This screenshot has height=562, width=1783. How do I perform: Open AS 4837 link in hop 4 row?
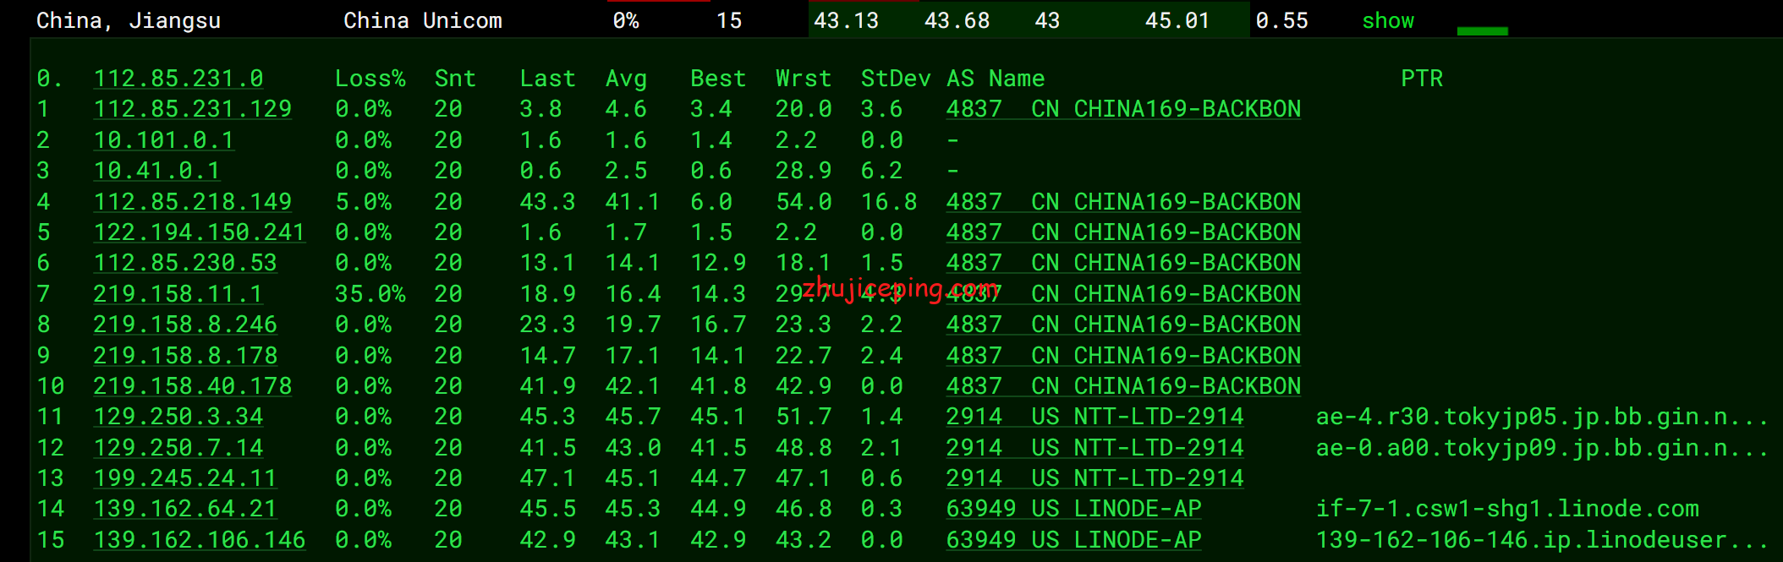[1123, 202]
